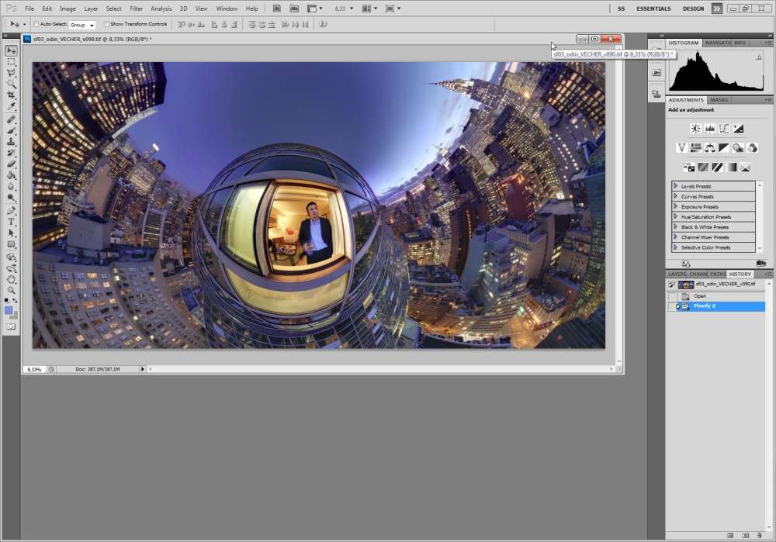Screen dimensions: 776x542
Task: Open the Auto-Select Group dropdown
Action: click(82, 25)
